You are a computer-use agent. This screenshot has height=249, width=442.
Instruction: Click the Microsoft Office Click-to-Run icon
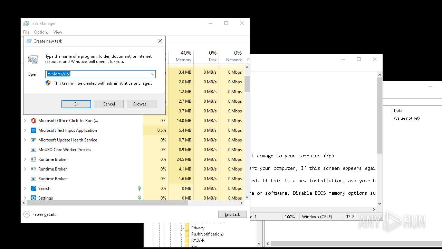coord(33,121)
